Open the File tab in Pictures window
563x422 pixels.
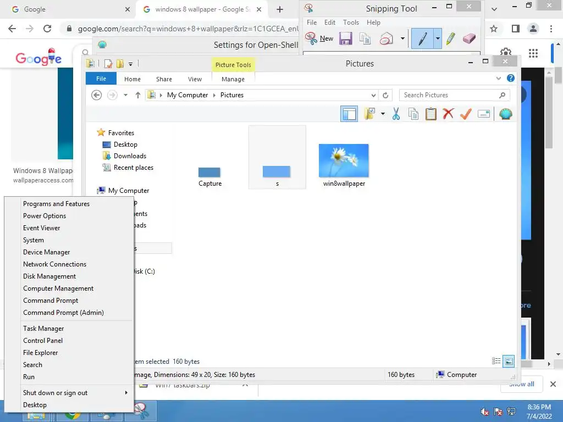click(x=101, y=79)
